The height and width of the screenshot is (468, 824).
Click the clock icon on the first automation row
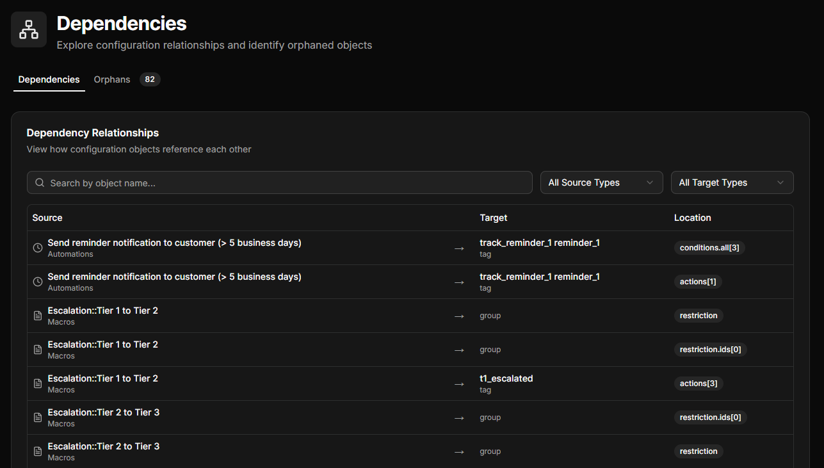coord(37,246)
